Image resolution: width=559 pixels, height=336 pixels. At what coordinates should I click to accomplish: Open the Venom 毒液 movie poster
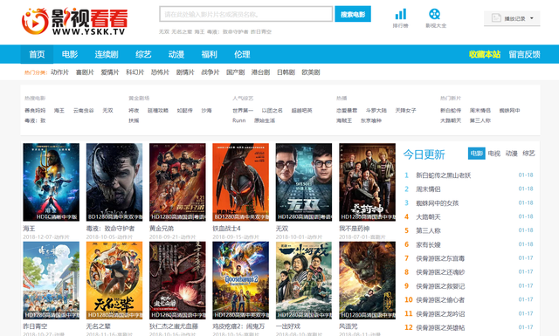coord(114,182)
